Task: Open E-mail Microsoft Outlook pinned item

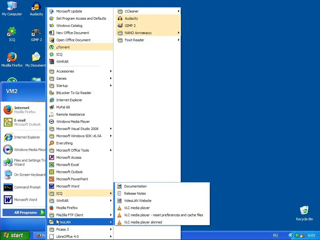Action: coord(24,122)
